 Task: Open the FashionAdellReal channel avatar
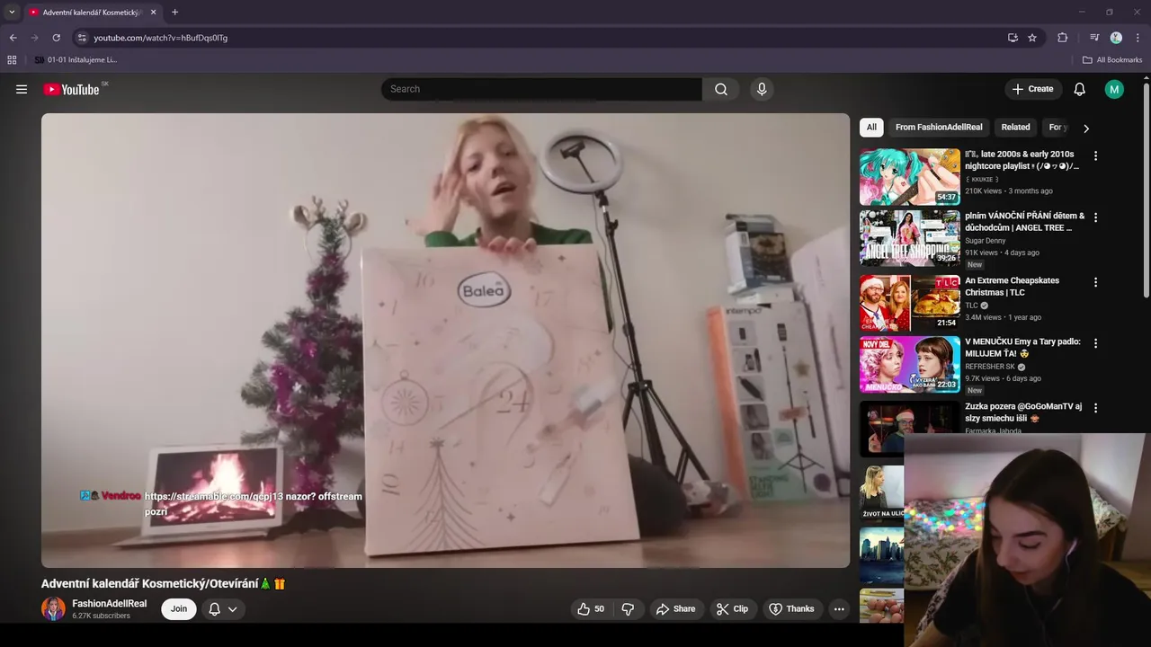(x=53, y=609)
